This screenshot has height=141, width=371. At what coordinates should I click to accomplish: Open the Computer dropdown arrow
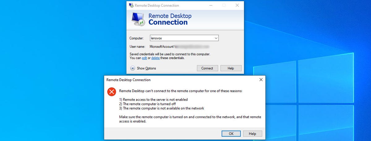[x=216, y=38]
